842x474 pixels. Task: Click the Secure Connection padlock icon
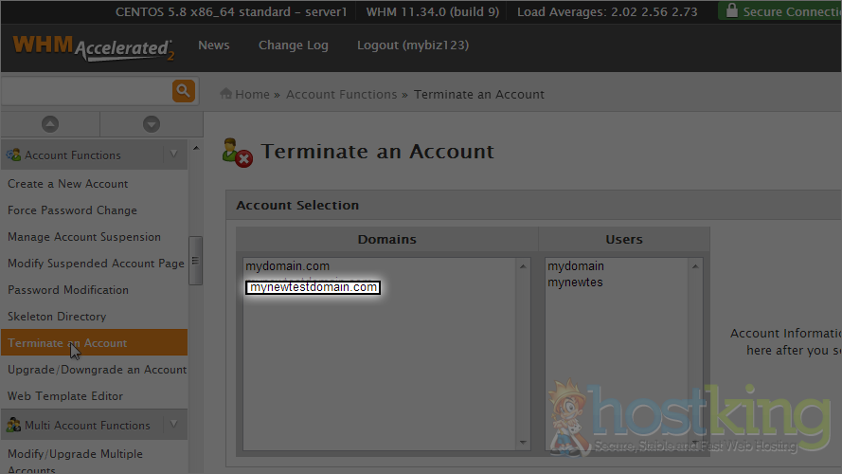click(730, 11)
